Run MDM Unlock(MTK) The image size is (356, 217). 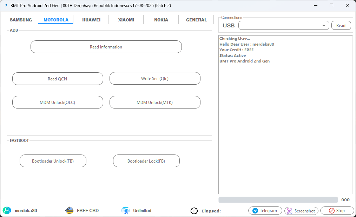click(x=155, y=102)
